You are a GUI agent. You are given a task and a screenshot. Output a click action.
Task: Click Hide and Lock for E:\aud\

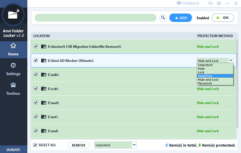tap(208, 103)
